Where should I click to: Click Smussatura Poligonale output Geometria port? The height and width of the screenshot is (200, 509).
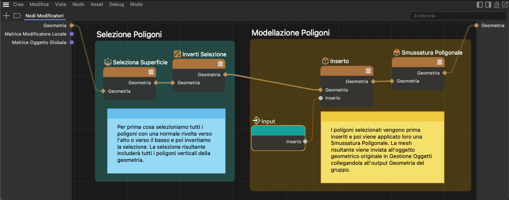pos(445,73)
